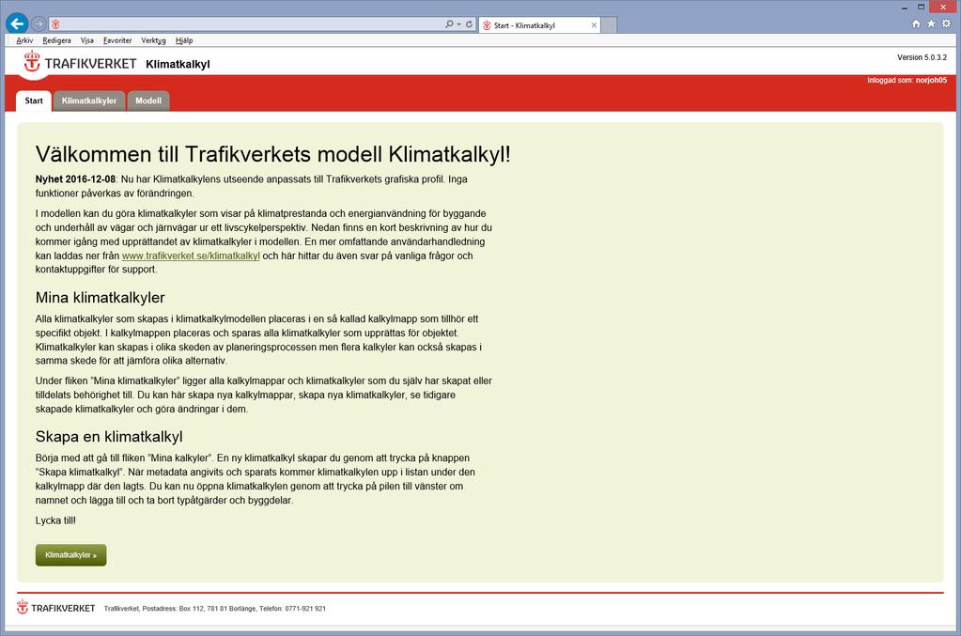
Task: Click the Lycka till! text
Action: pos(55,520)
